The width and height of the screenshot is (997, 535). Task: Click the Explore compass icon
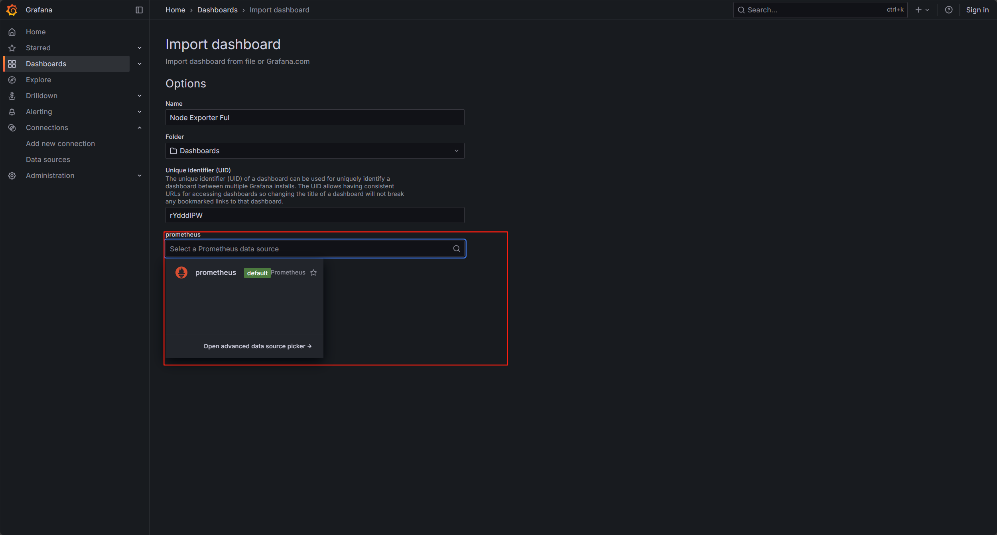coord(12,80)
